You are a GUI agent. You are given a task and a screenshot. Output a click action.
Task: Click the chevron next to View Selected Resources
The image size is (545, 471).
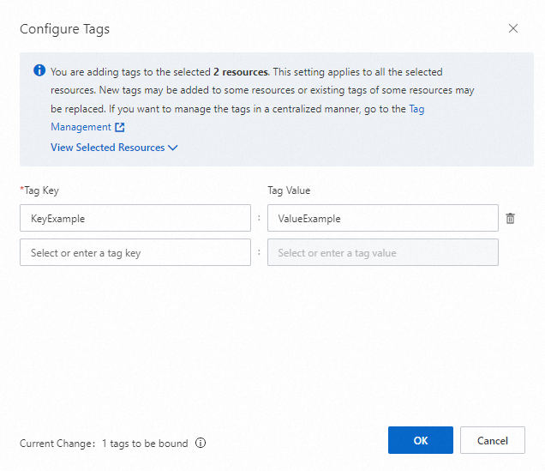(x=173, y=148)
